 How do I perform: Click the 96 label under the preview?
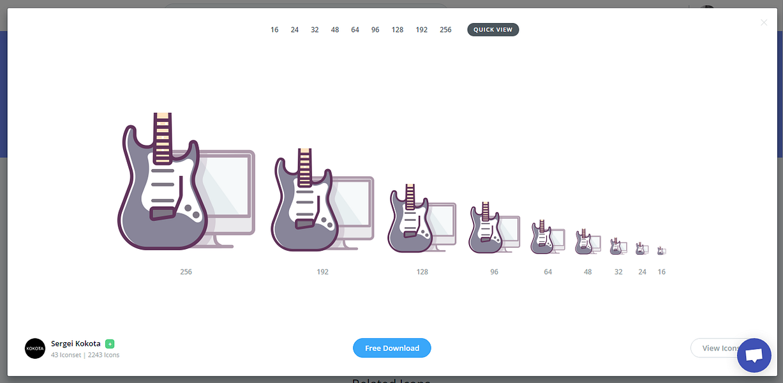tap(494, 272)
